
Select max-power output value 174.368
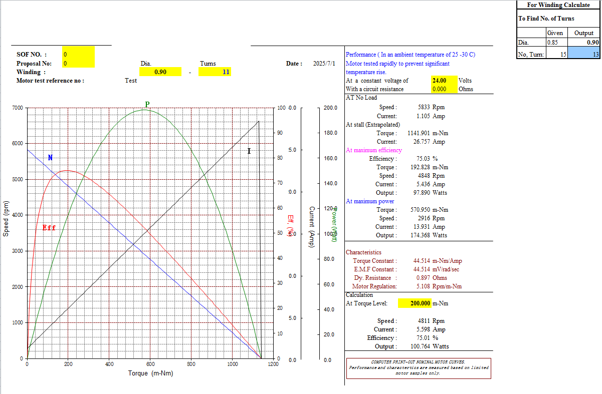point(421,235)
